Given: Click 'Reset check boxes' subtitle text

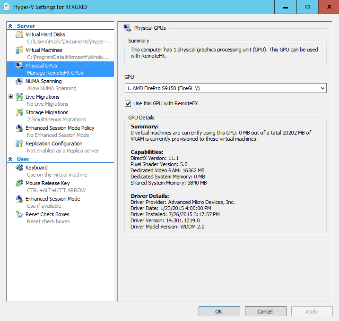Looking at the screenshot, I should 48,221.
